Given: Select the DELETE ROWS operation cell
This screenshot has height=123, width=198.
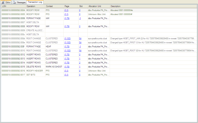Looking at the screenshot, I should coord(35,67).
